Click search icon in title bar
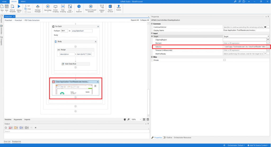Screen dimensions: 271x147 pos(235,1)
